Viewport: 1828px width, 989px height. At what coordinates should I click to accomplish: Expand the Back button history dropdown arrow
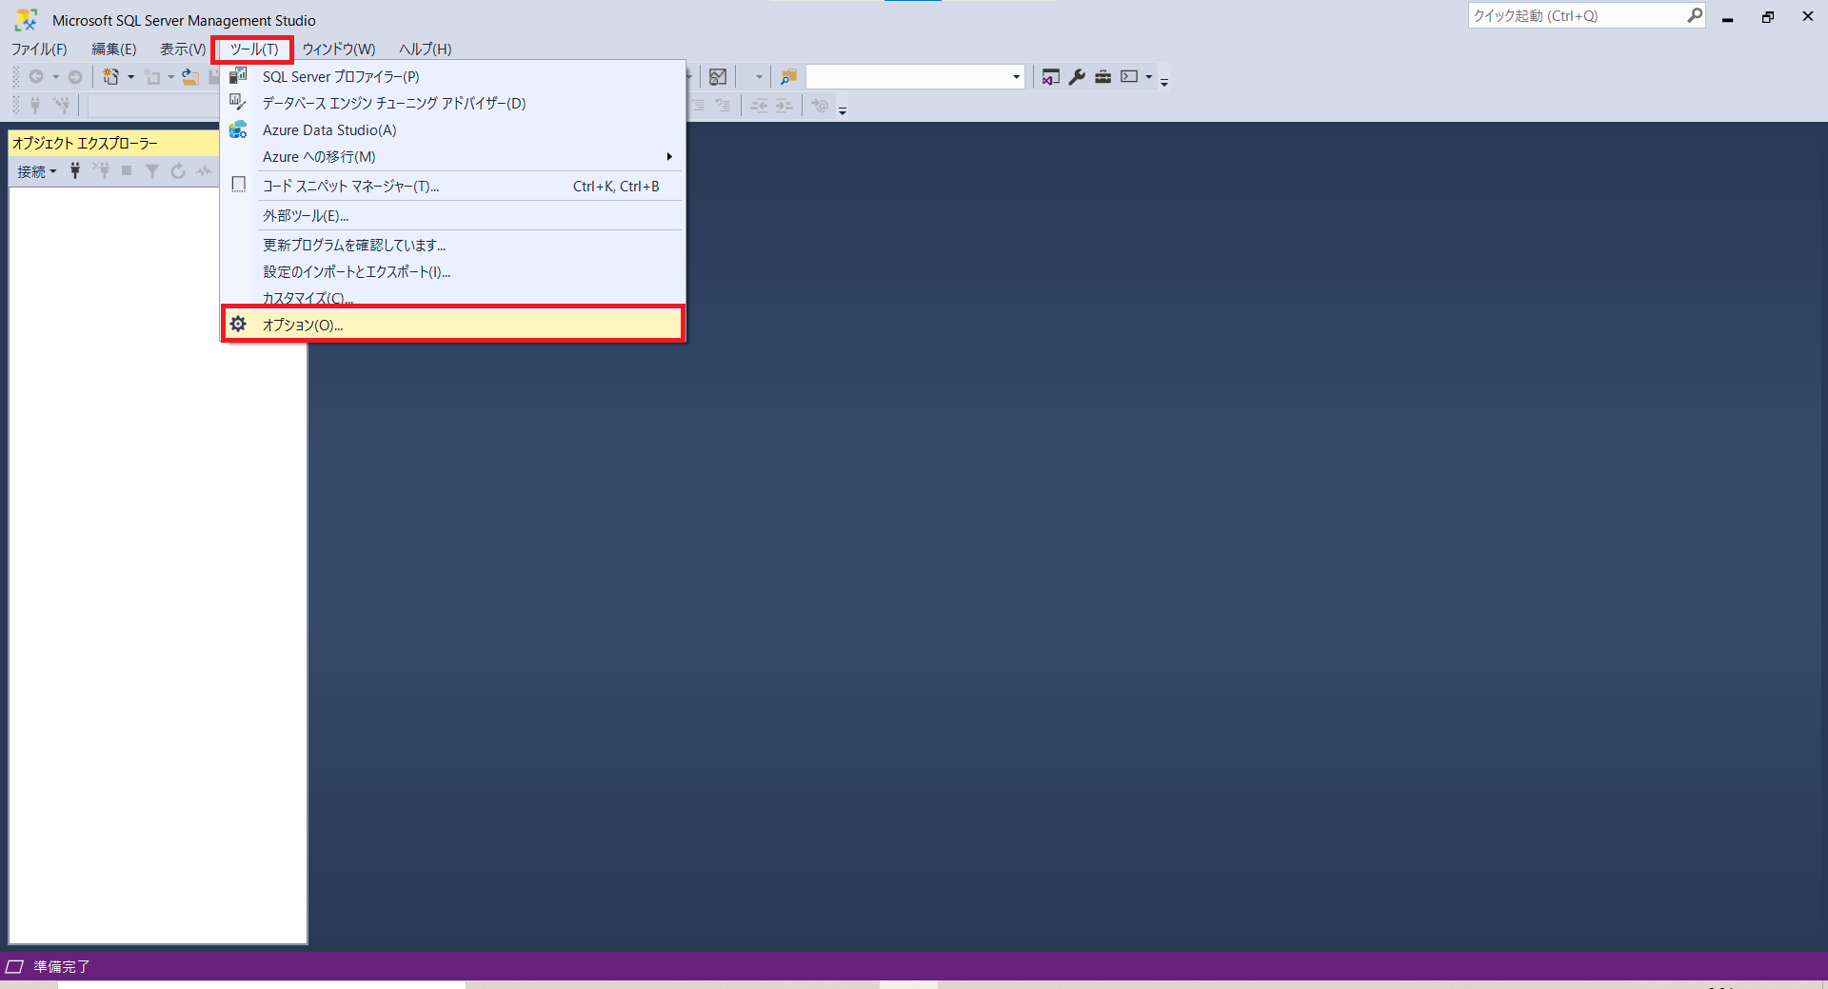pos(55,77)
